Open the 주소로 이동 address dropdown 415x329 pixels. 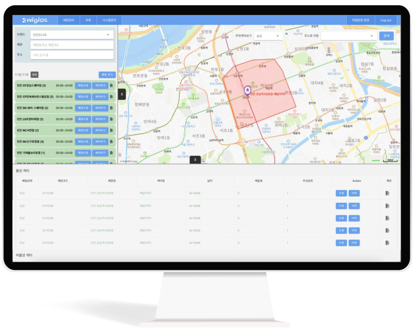pos(349,36)
